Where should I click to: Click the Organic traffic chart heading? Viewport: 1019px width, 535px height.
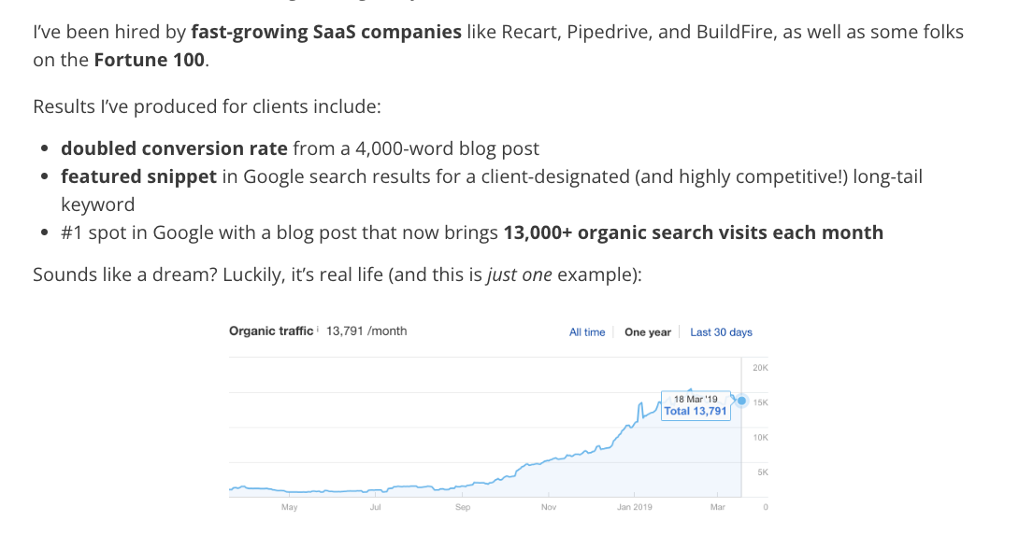[270, 331]
